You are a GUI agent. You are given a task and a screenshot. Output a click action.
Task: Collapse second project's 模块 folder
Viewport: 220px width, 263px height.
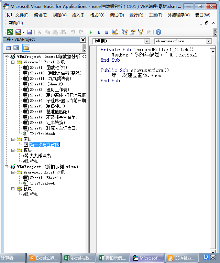13,189
